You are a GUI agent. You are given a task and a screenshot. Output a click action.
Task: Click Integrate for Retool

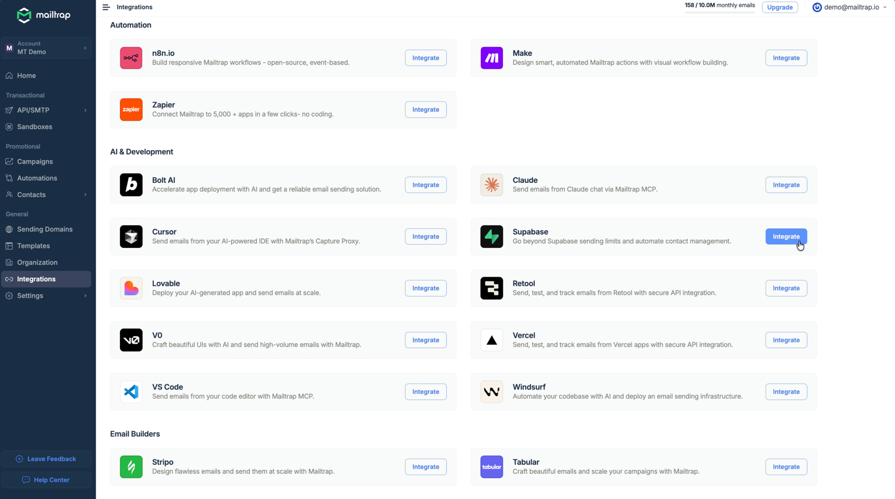[786, 288]
